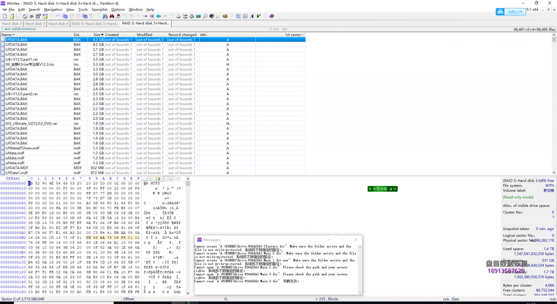The height and width of the screenshot is (304, 557).
Task: Click the purple help book icon
Action: [x=272, y=16]
